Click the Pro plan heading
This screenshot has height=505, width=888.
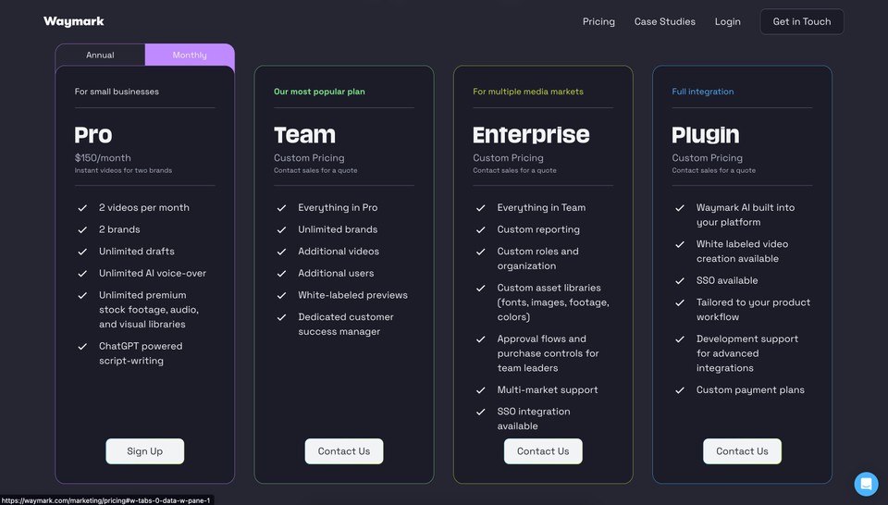point(93,135)
